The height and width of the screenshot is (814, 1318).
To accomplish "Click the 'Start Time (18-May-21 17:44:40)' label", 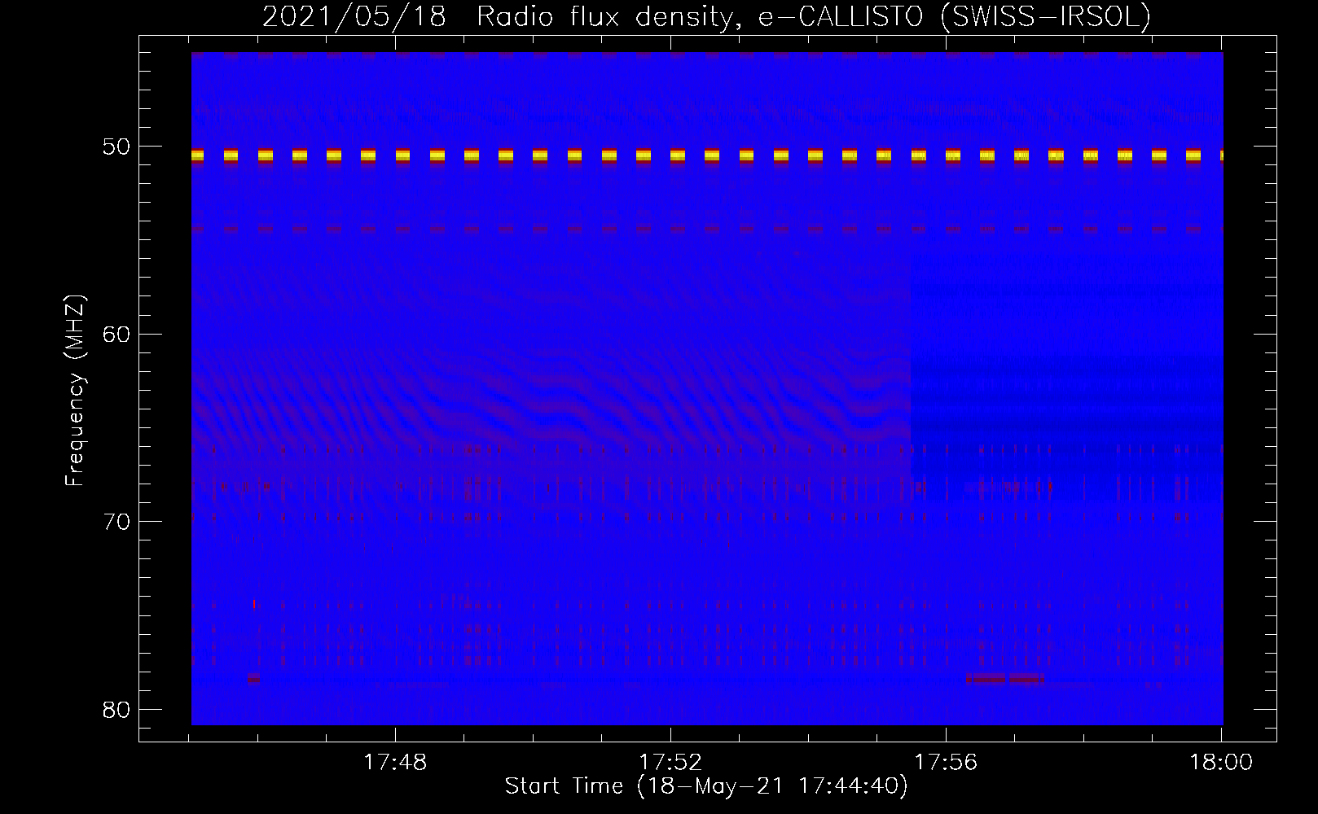I will (706, 786).
